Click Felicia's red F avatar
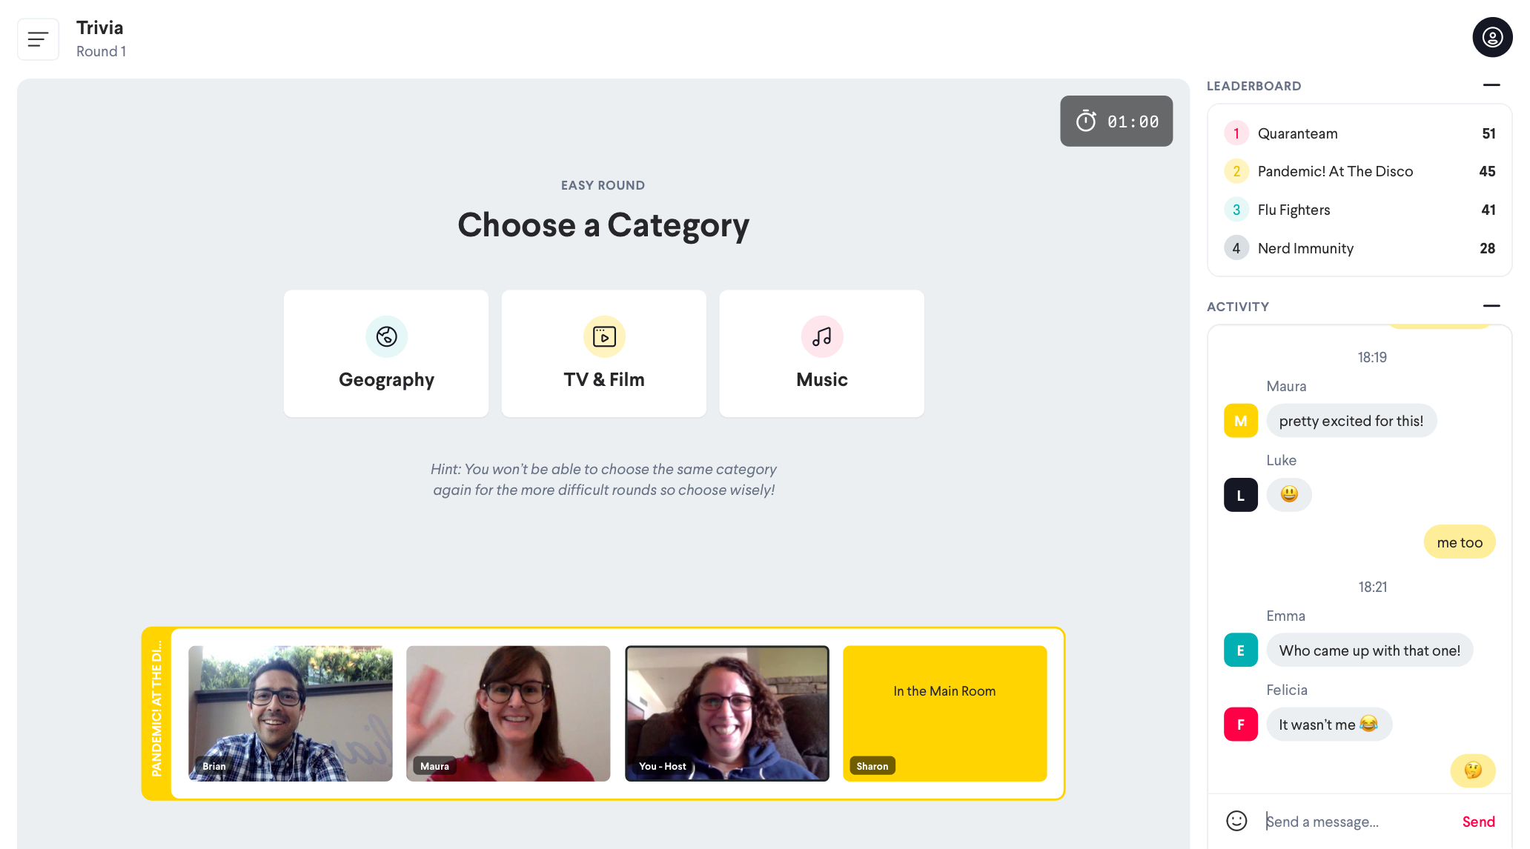 [x=1241, y=725]
